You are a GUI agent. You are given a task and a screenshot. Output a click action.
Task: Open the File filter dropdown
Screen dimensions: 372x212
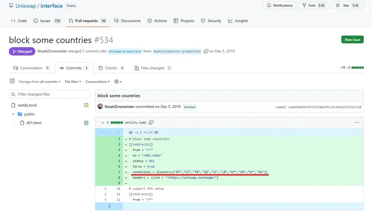coord(73,81)
